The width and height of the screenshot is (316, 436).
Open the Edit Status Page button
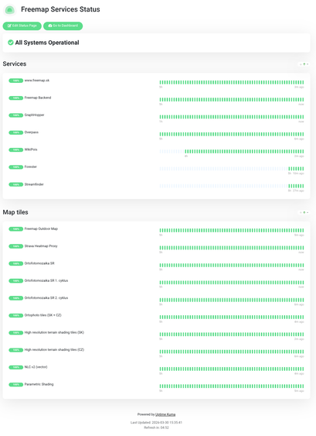click(x=22, y=26)
